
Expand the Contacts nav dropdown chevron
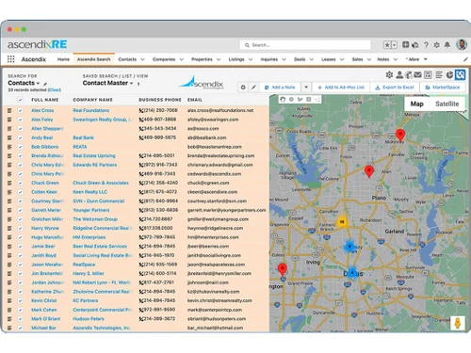142,59
